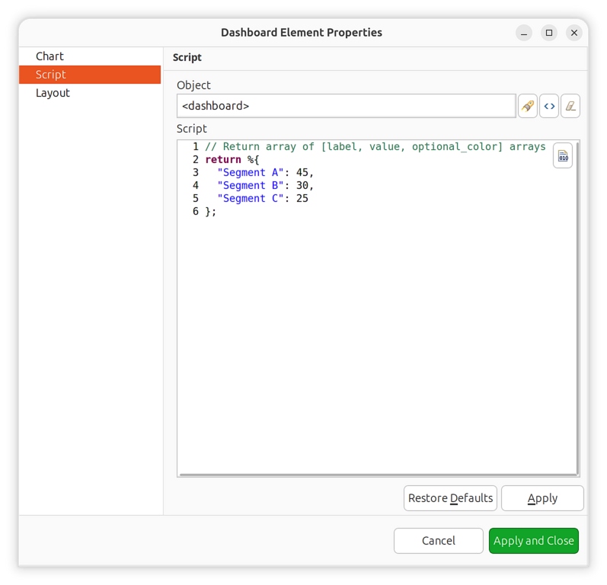Viewport: 607px width, 585px height.
Task: Clear the Object field with eraser icon
Action: click(x=570, y=106)
